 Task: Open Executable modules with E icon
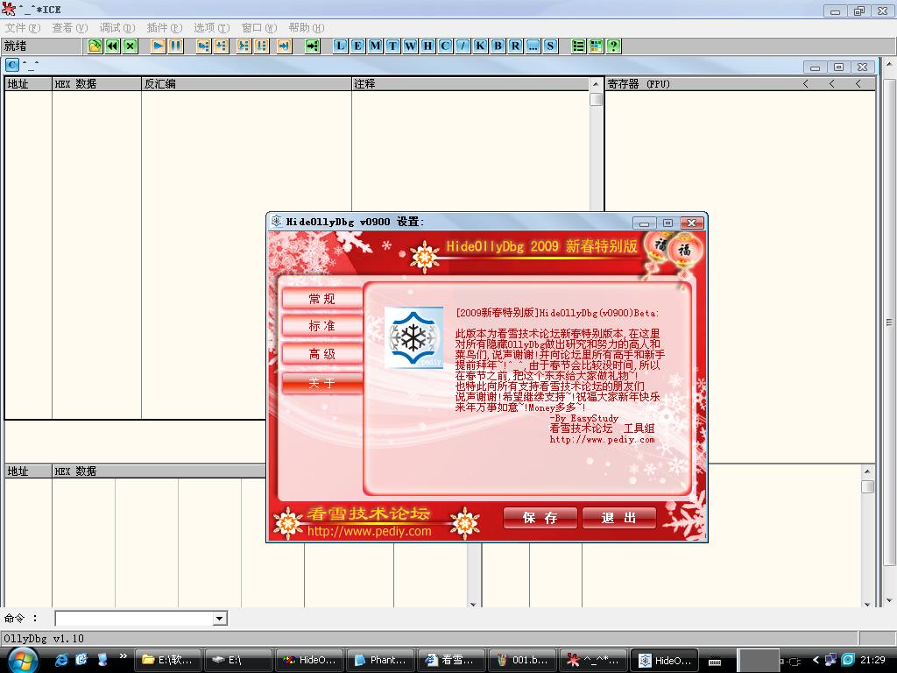[357, 46]
